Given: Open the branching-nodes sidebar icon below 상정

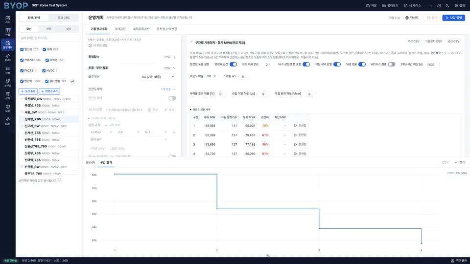Looking at the screenshot, I should (7, 83).
